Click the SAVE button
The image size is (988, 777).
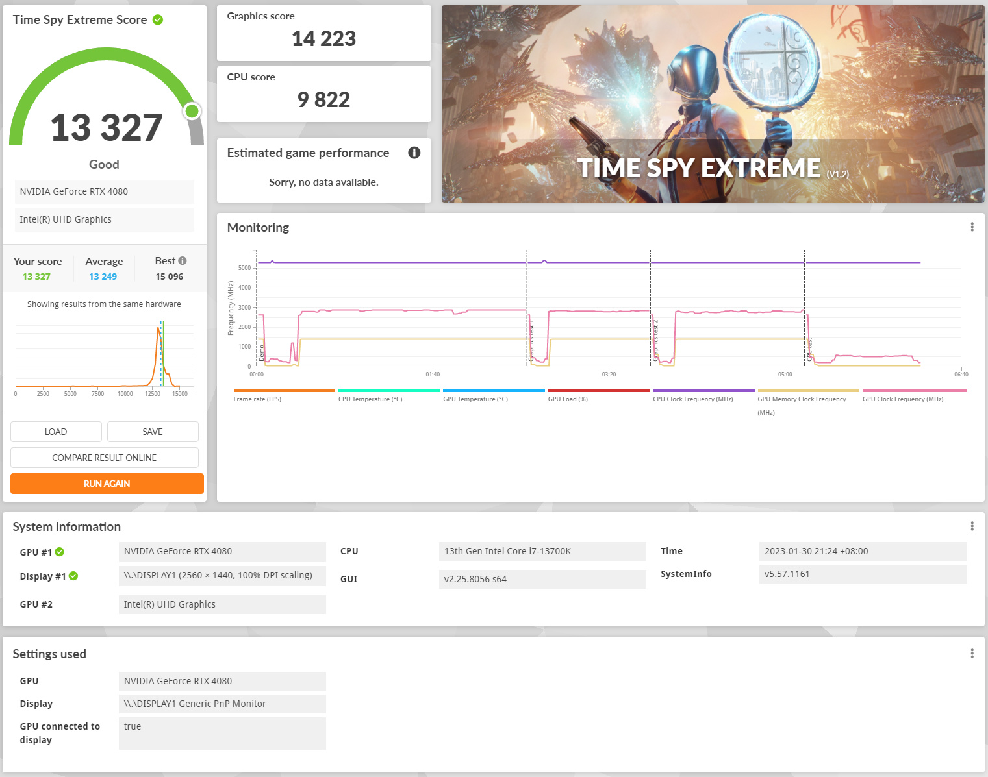153,432
